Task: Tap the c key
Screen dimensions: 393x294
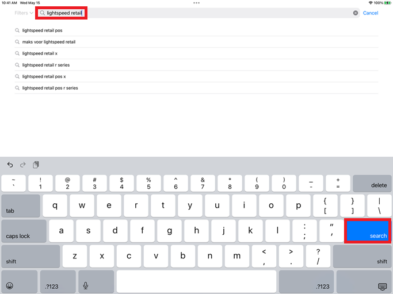Action: [x=129, y=256]
